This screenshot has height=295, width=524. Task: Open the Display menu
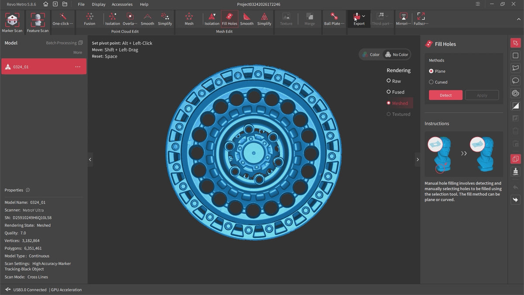(x=99, y=4)
